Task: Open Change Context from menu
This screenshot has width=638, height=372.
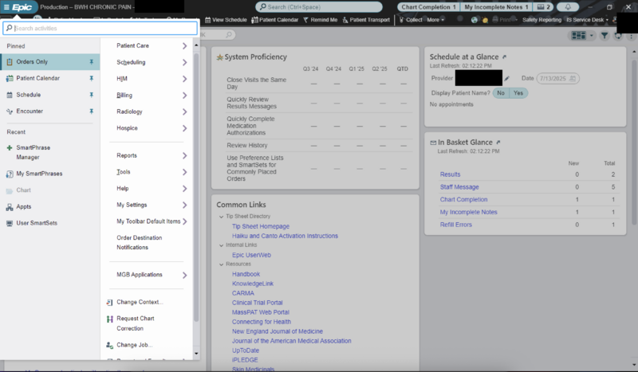Action: (x=140, y=302)
